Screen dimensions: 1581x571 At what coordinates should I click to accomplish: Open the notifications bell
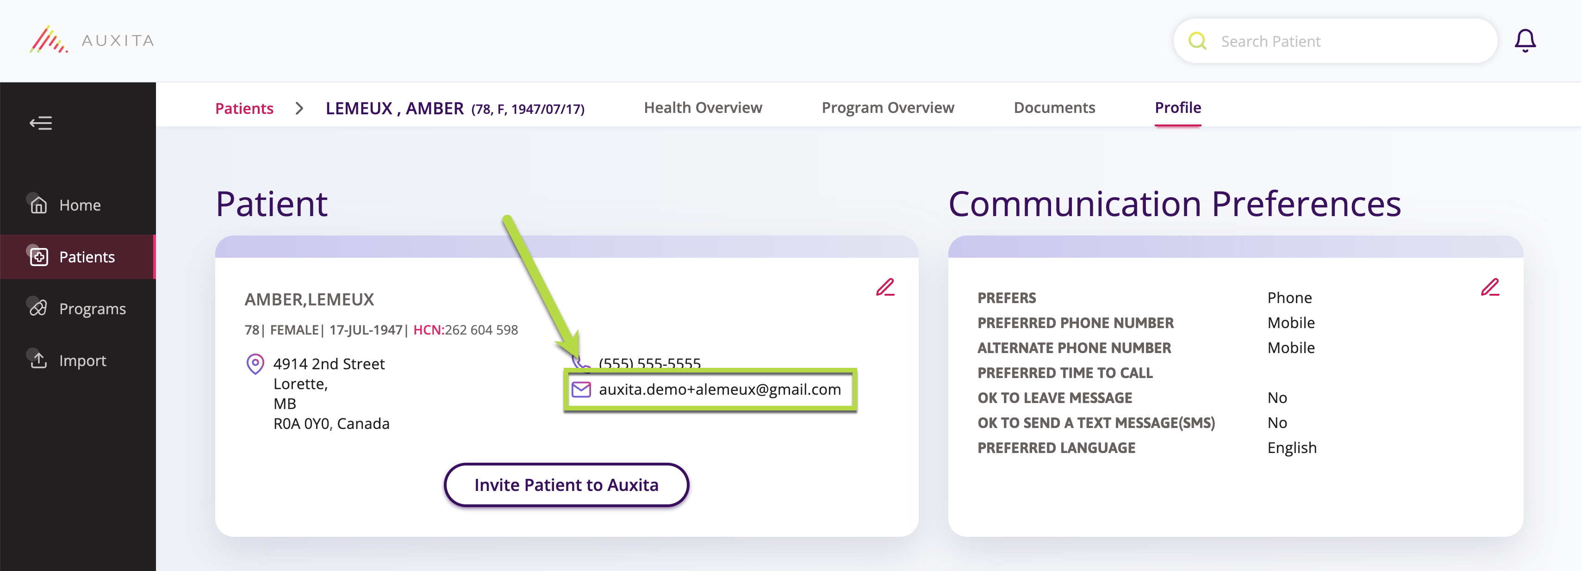tap(1526, 40)
